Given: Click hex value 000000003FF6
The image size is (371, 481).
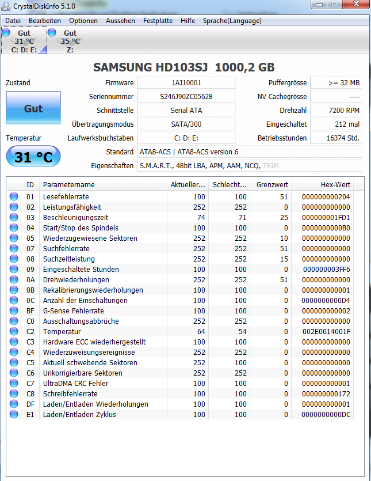Looking at the screenshot, I should (x=327, y=270).
